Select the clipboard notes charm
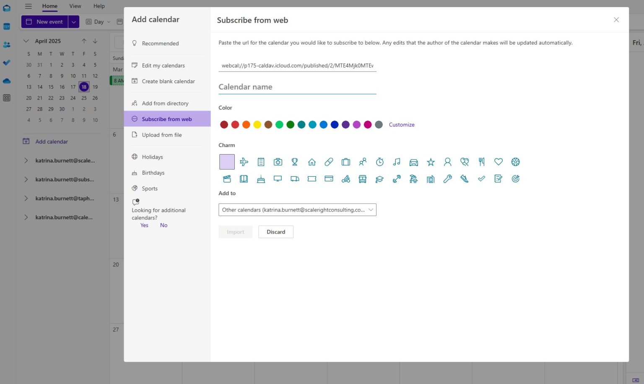The image size is (644, 384). pyautogui.click(x=261, y=162)
